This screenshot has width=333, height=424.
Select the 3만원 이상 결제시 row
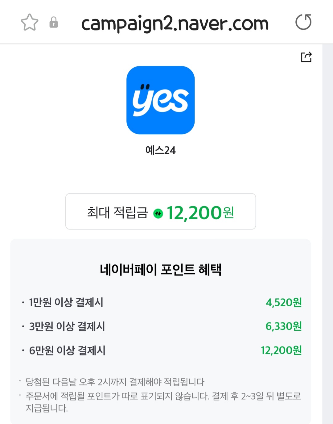click(67, 326)
